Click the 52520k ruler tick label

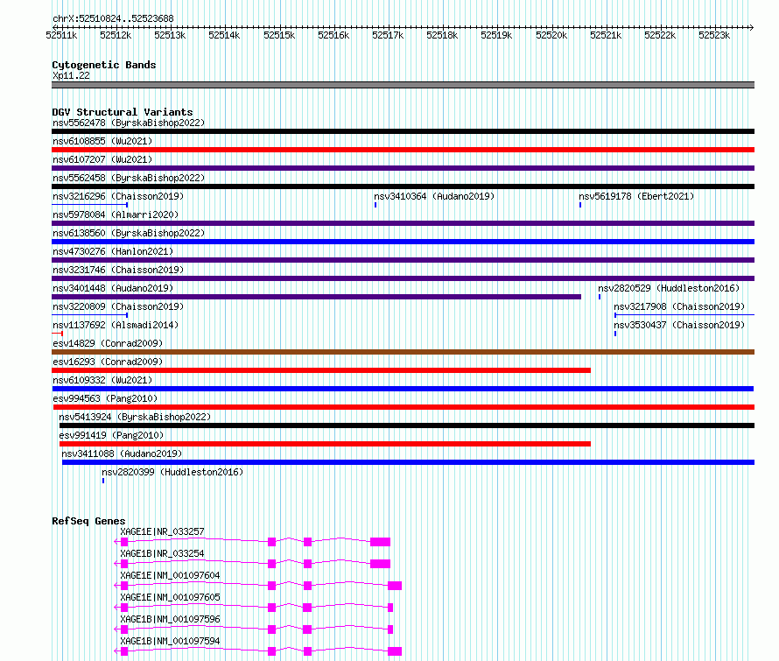[551, 35]
